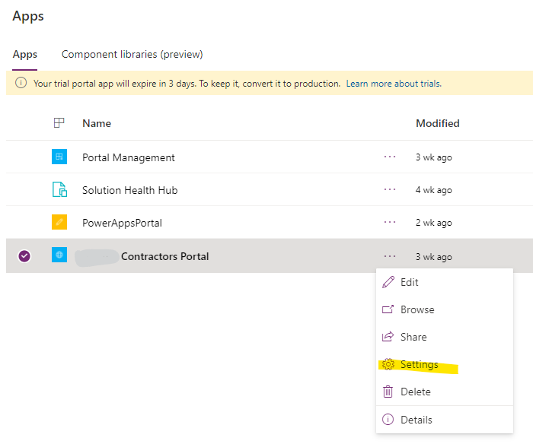This screenshot has height=444, width=533.
Task: Click the 4 wk ago modified value
Action: 434,190
